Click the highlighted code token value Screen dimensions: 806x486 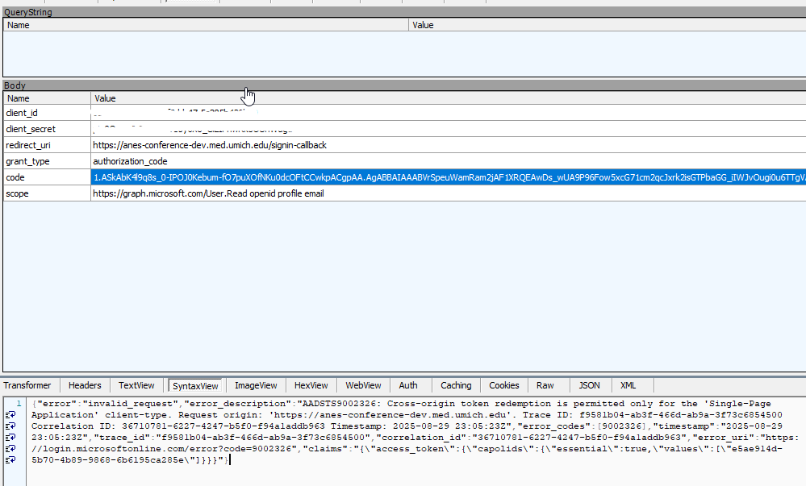click(x=449, y=177)
